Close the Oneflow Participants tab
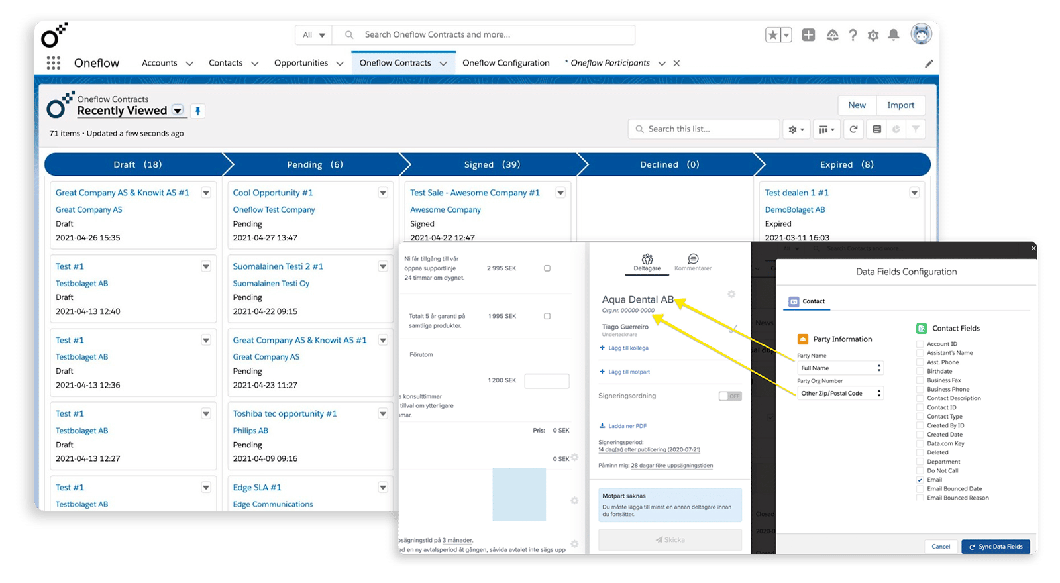The width and height of the screenshot is (1060, 583). tap(676, 63)
